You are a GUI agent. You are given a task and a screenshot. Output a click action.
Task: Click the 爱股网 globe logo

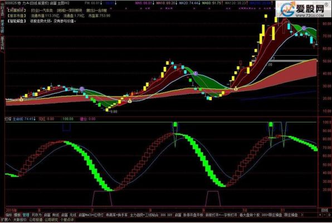(287, 9)
